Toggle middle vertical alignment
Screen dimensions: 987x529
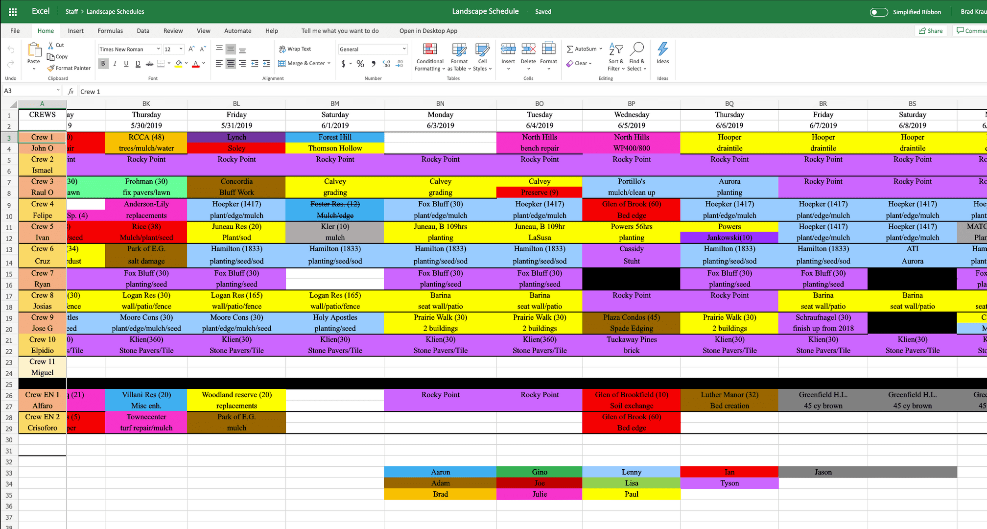click(231, 49)
